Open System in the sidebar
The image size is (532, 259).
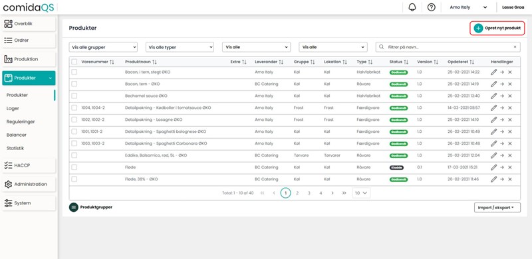tap(29, 203)
